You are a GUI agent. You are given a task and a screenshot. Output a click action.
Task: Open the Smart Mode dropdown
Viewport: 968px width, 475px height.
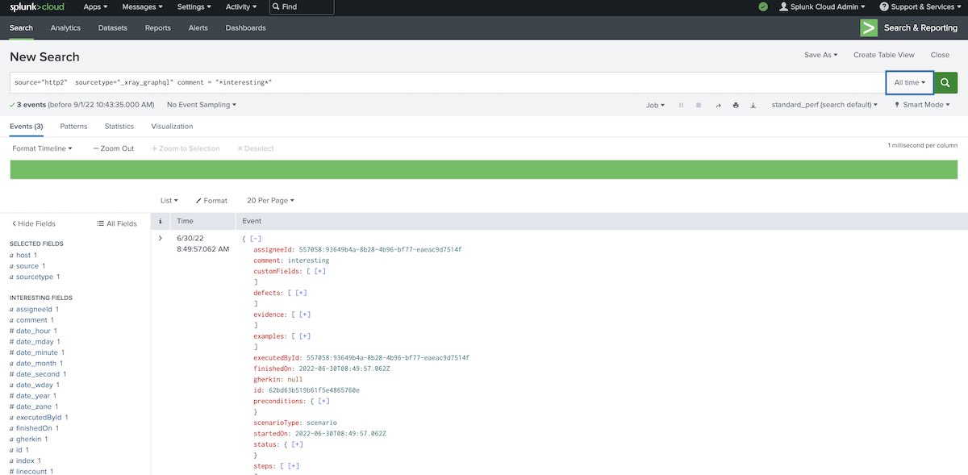922,105
